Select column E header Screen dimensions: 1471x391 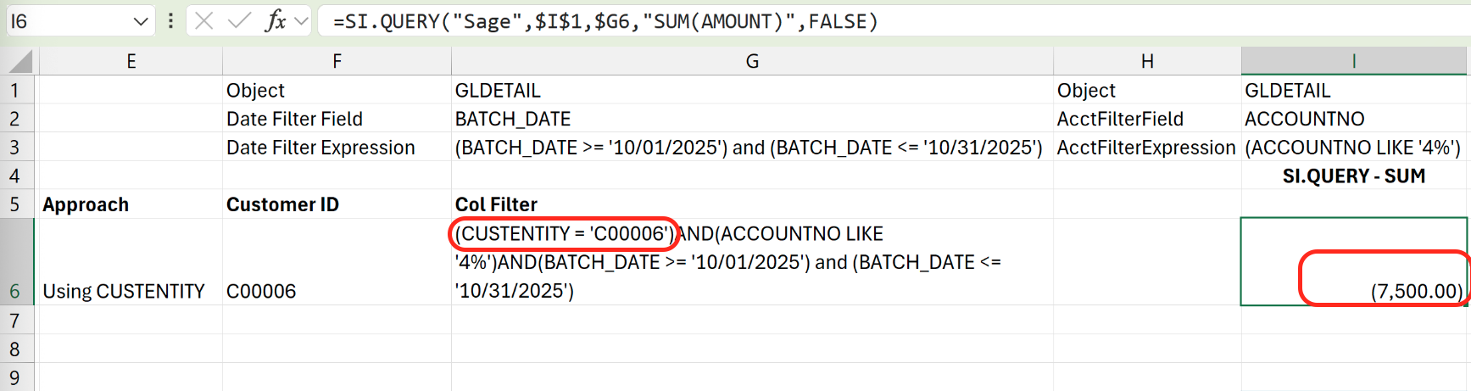coord(131,61)
